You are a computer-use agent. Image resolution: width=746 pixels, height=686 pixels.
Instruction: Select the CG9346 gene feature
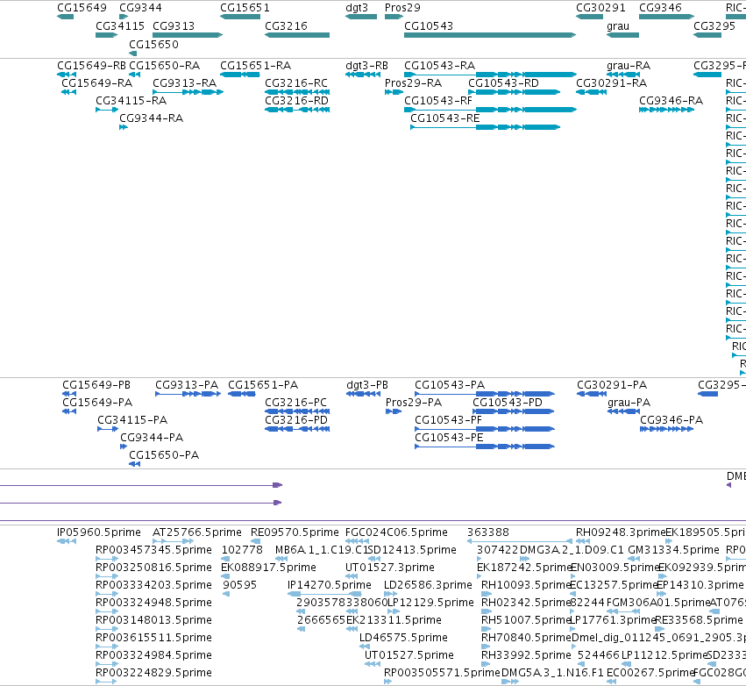[x=666, y=17]
